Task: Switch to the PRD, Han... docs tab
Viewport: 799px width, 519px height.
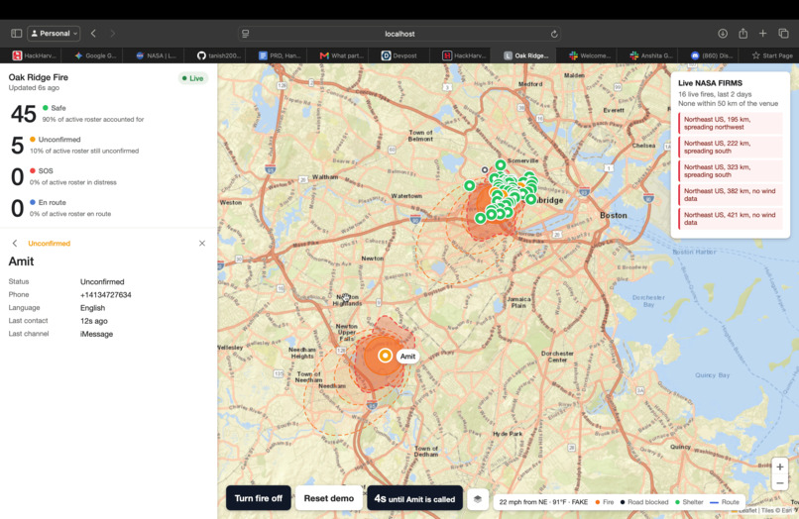Action: (280, 55)
